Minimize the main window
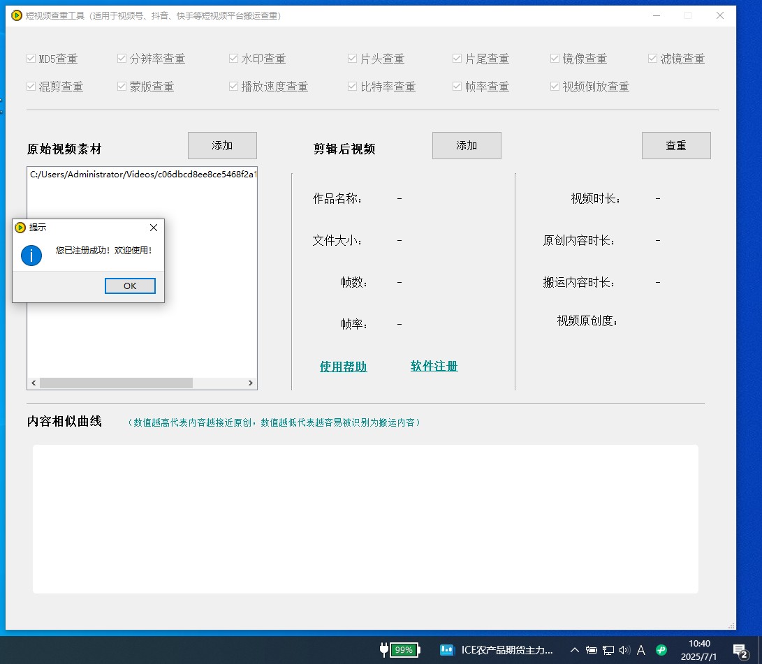Screen dimensions: 762x664 (x=656, y=15)
